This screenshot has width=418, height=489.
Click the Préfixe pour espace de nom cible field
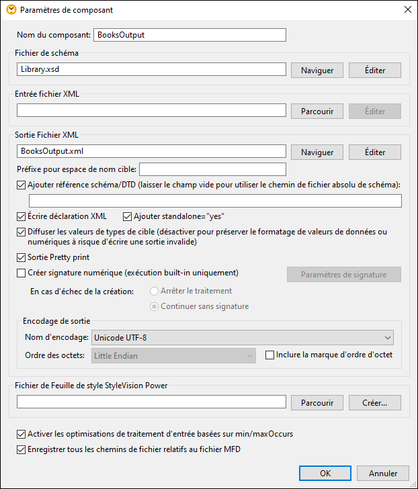pyautogui.click(x=212, y=169)
